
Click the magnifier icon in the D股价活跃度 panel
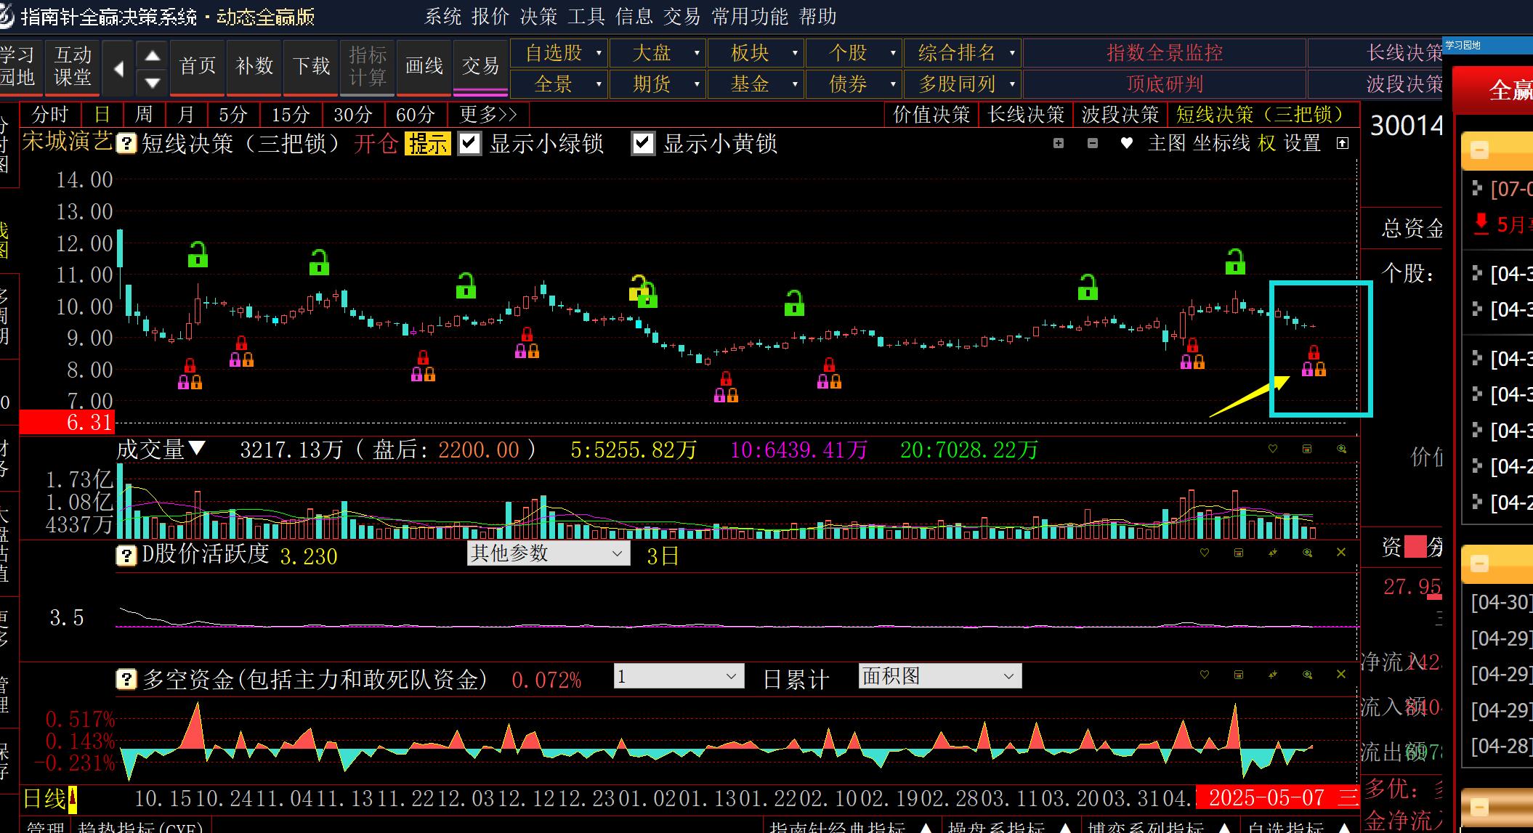[x=1307, y=553]
